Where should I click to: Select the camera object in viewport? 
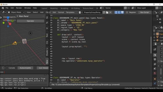pyautogui.click(x=15, y=43)
